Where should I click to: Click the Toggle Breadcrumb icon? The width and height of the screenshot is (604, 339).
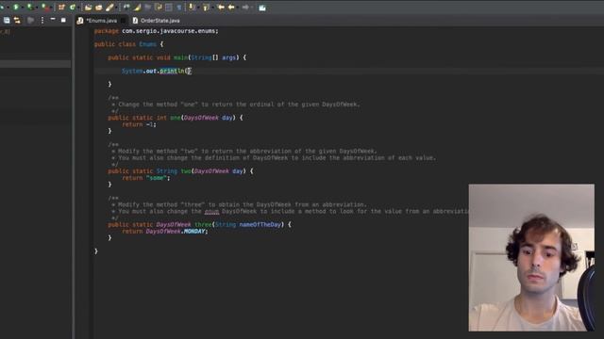click(126, 8)
